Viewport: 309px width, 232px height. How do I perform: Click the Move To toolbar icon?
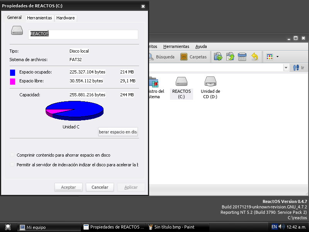point(218,57)
